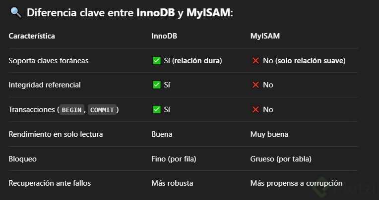Click the red X in the Transacciones row

click(x=255, y=110)
